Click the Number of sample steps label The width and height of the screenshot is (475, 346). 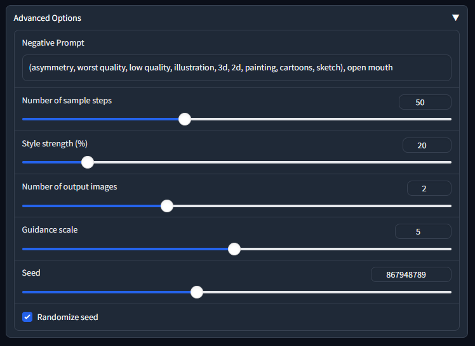(67, 100)
